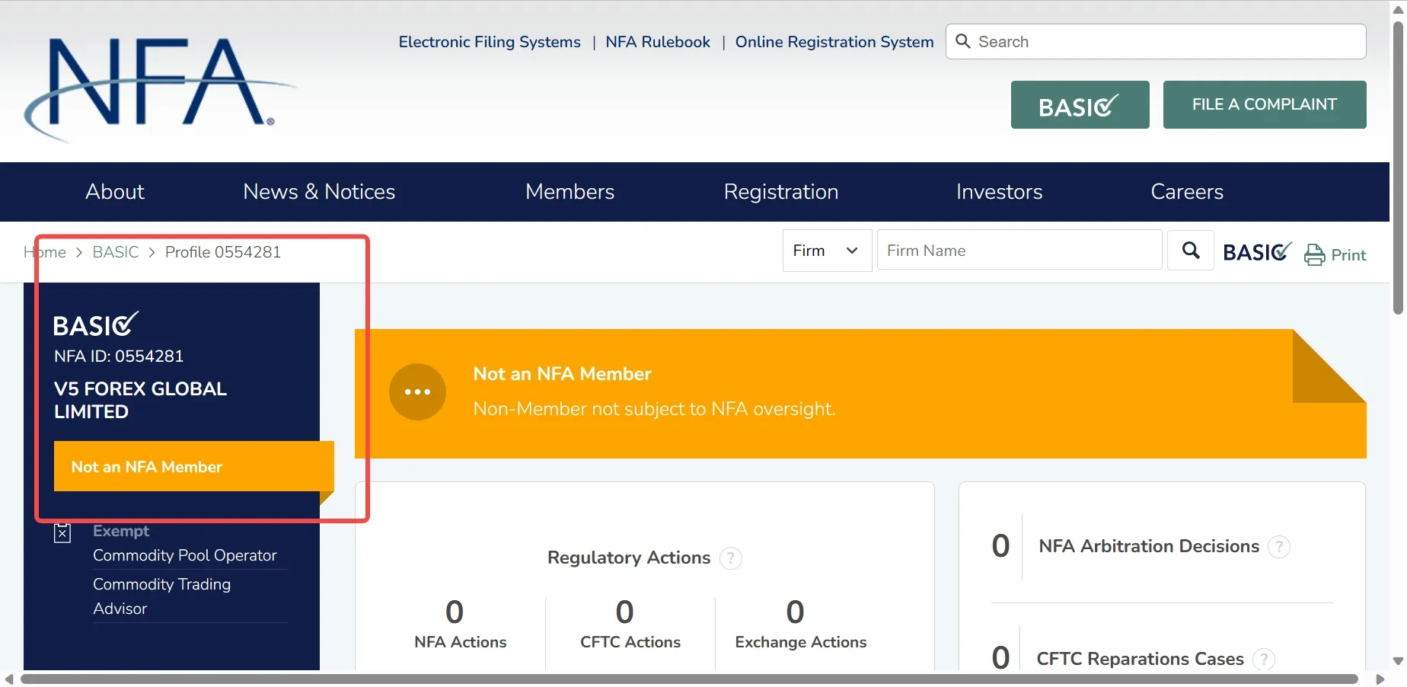Image resolution: width=1407 pixels, height=687 pixels.
Task: Click the magnifier icon in top Search box
Action: tap(963, 41)
